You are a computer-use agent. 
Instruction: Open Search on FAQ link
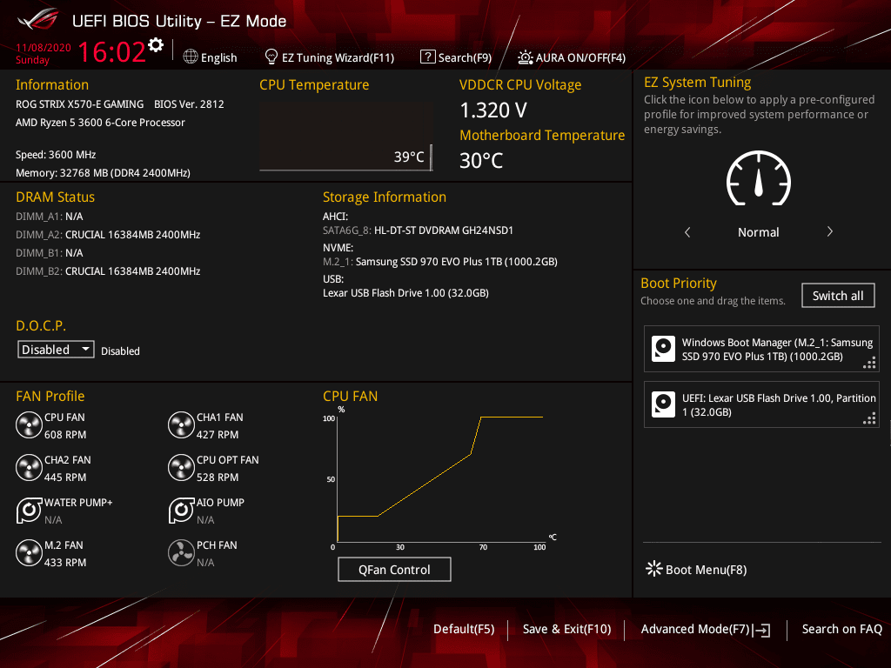(842, 629)
